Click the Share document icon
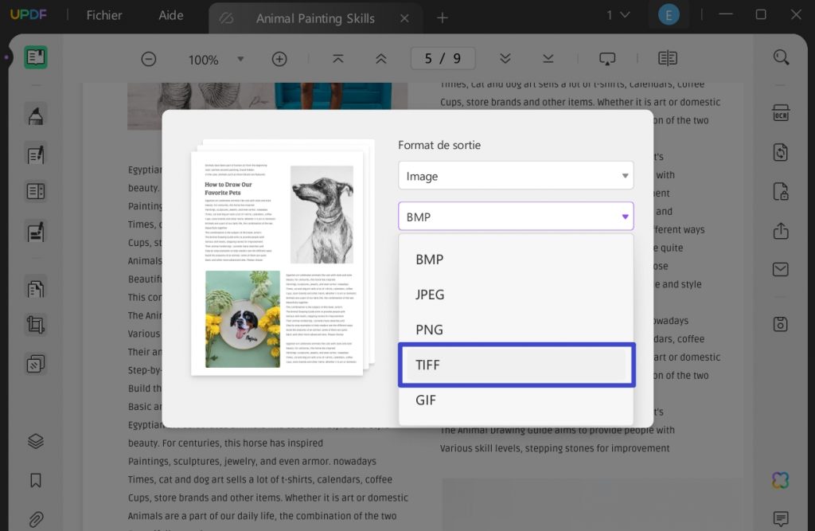This screenshot has height=531, width=815. pos(780,231)
